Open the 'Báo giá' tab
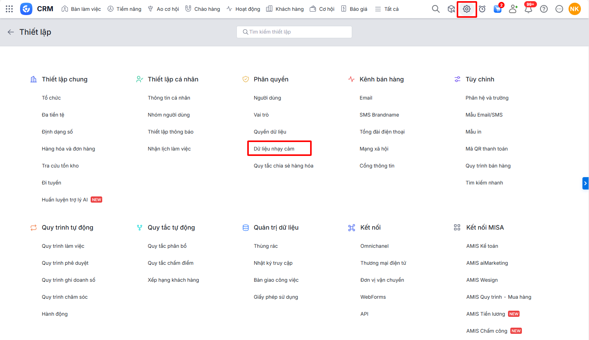Viewport: 589px width, 340px height. click(x=354, y=9)
